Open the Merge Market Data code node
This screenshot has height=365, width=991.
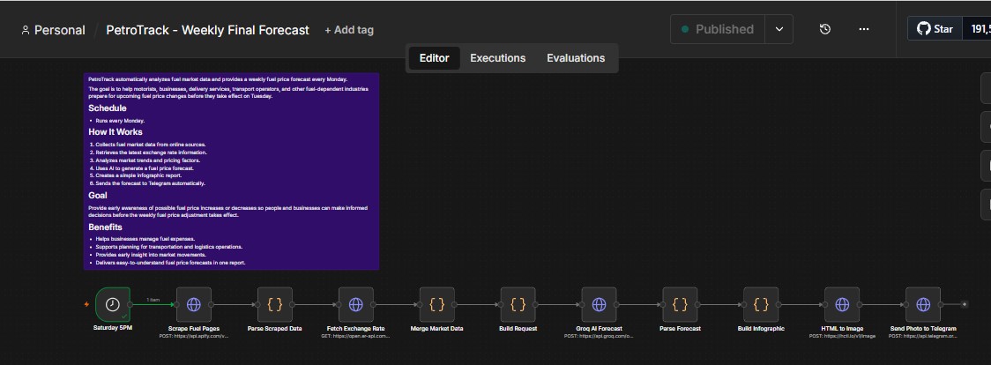click(436, 304)
